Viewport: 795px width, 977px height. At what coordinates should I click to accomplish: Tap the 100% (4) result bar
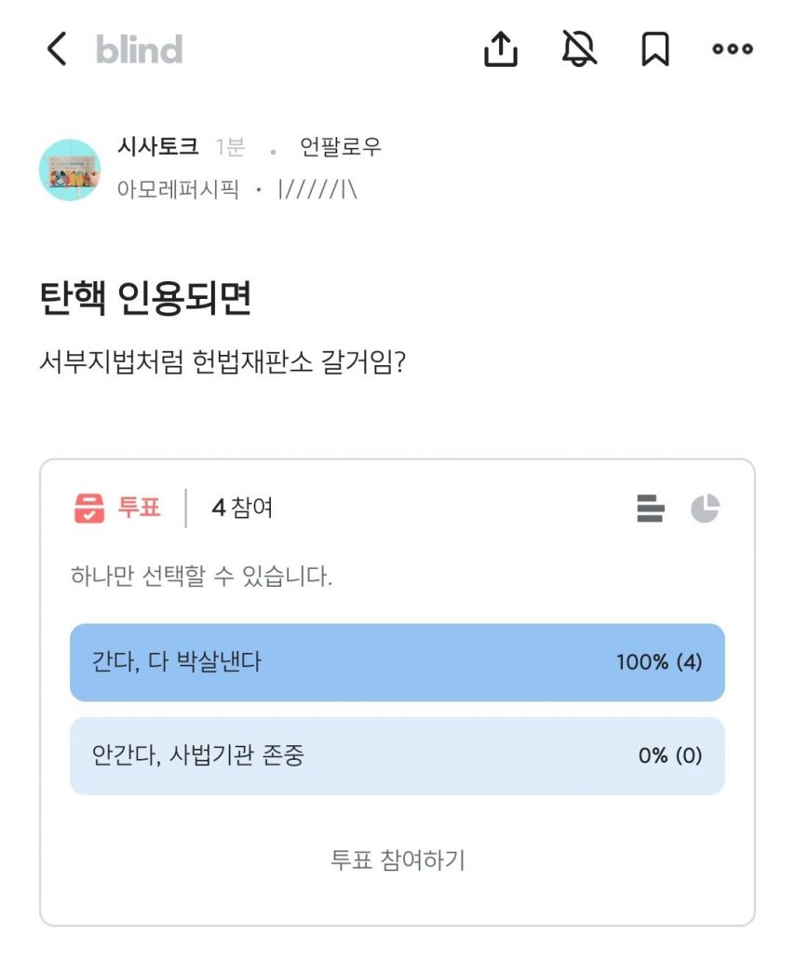(659, 662)
